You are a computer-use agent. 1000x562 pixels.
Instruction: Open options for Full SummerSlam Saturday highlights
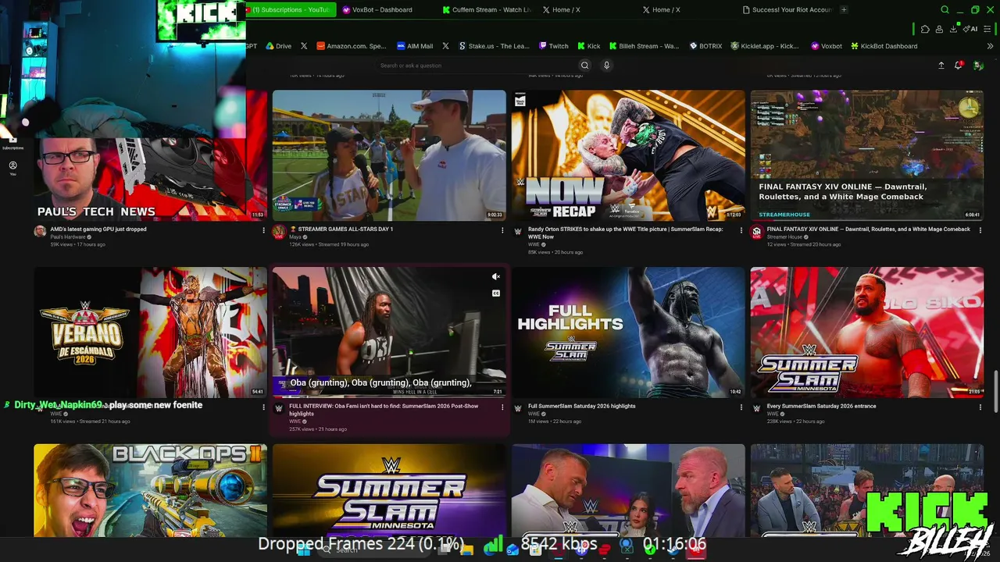coord(741,407)
